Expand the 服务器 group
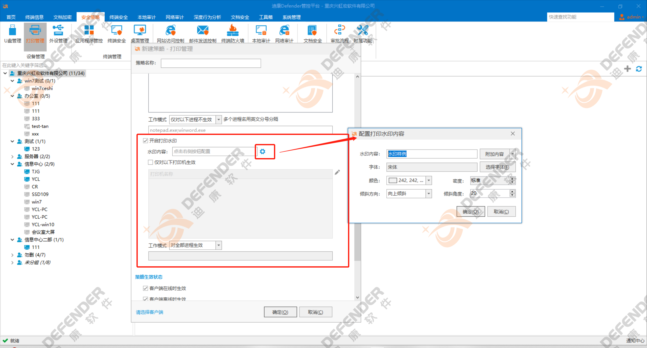This screenshot has height=348, width=647. click(12, 156)
